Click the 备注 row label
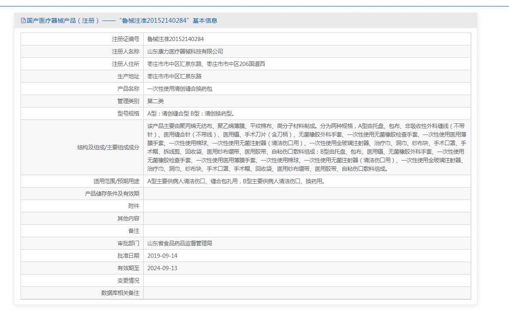Screen dimensions: 509x310 point(134,231)
